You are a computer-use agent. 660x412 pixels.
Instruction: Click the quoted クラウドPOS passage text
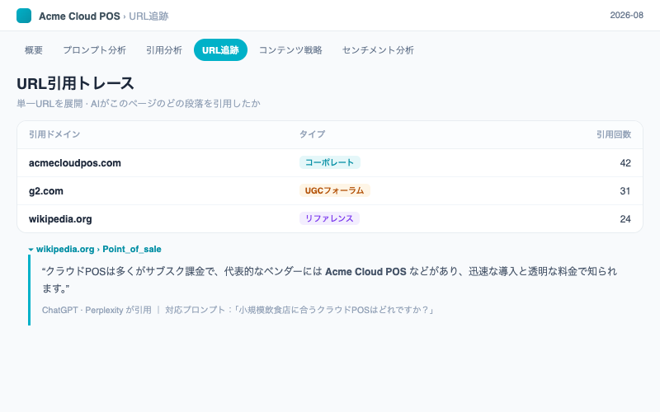329,279
